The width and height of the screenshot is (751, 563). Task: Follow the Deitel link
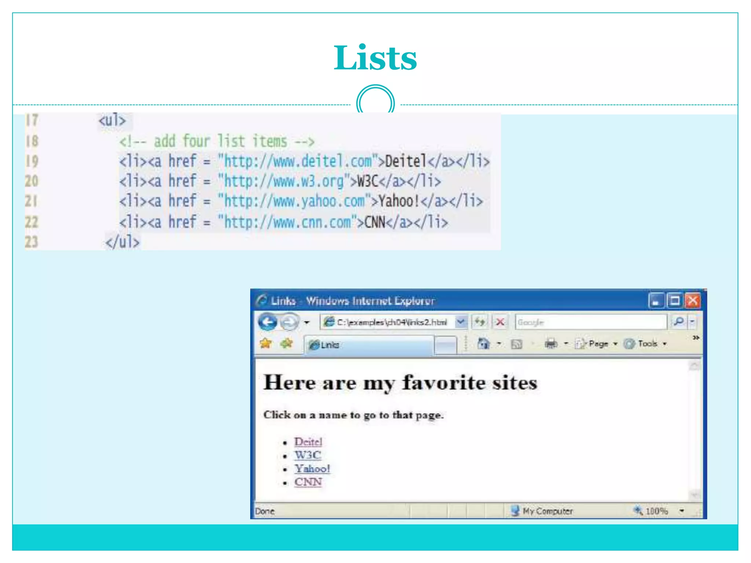click(x=308, y=441)
